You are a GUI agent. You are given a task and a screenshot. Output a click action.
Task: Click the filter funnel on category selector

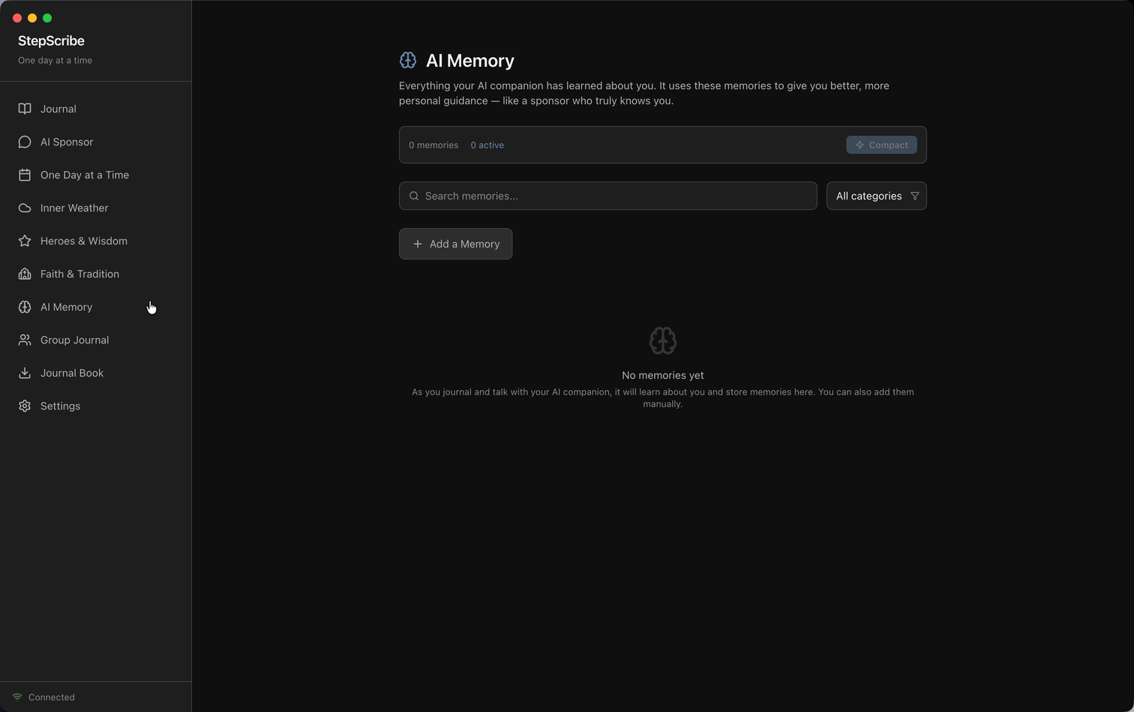coord(915,196)
